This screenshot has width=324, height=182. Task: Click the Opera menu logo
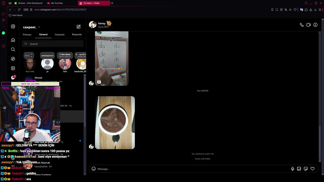3,3
